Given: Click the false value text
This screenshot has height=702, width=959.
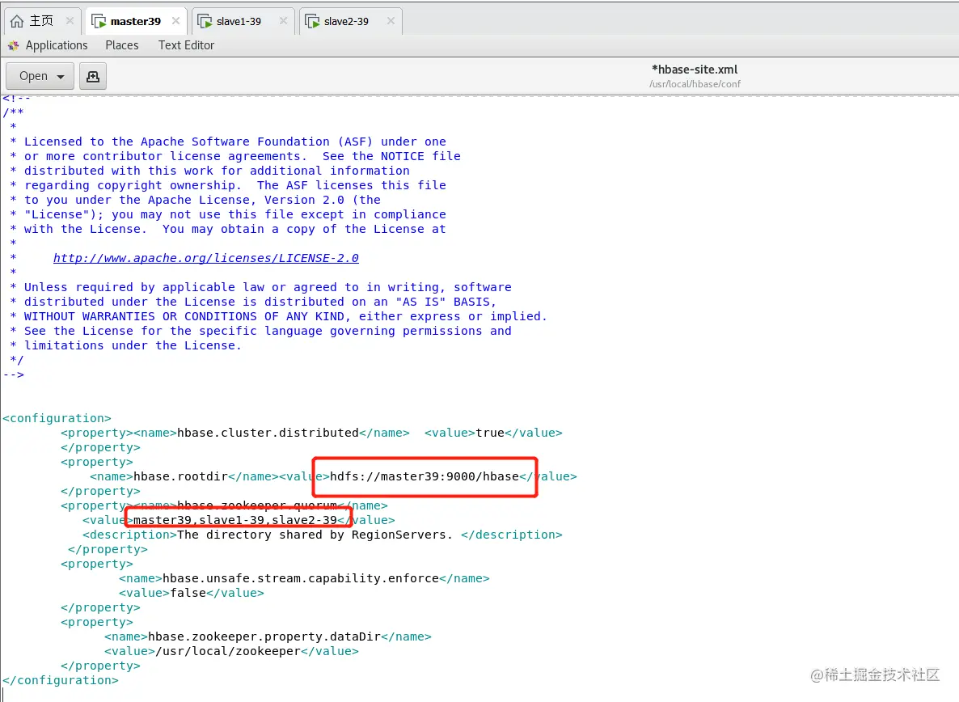Looking at the screenshot, I should coord(188,593).
